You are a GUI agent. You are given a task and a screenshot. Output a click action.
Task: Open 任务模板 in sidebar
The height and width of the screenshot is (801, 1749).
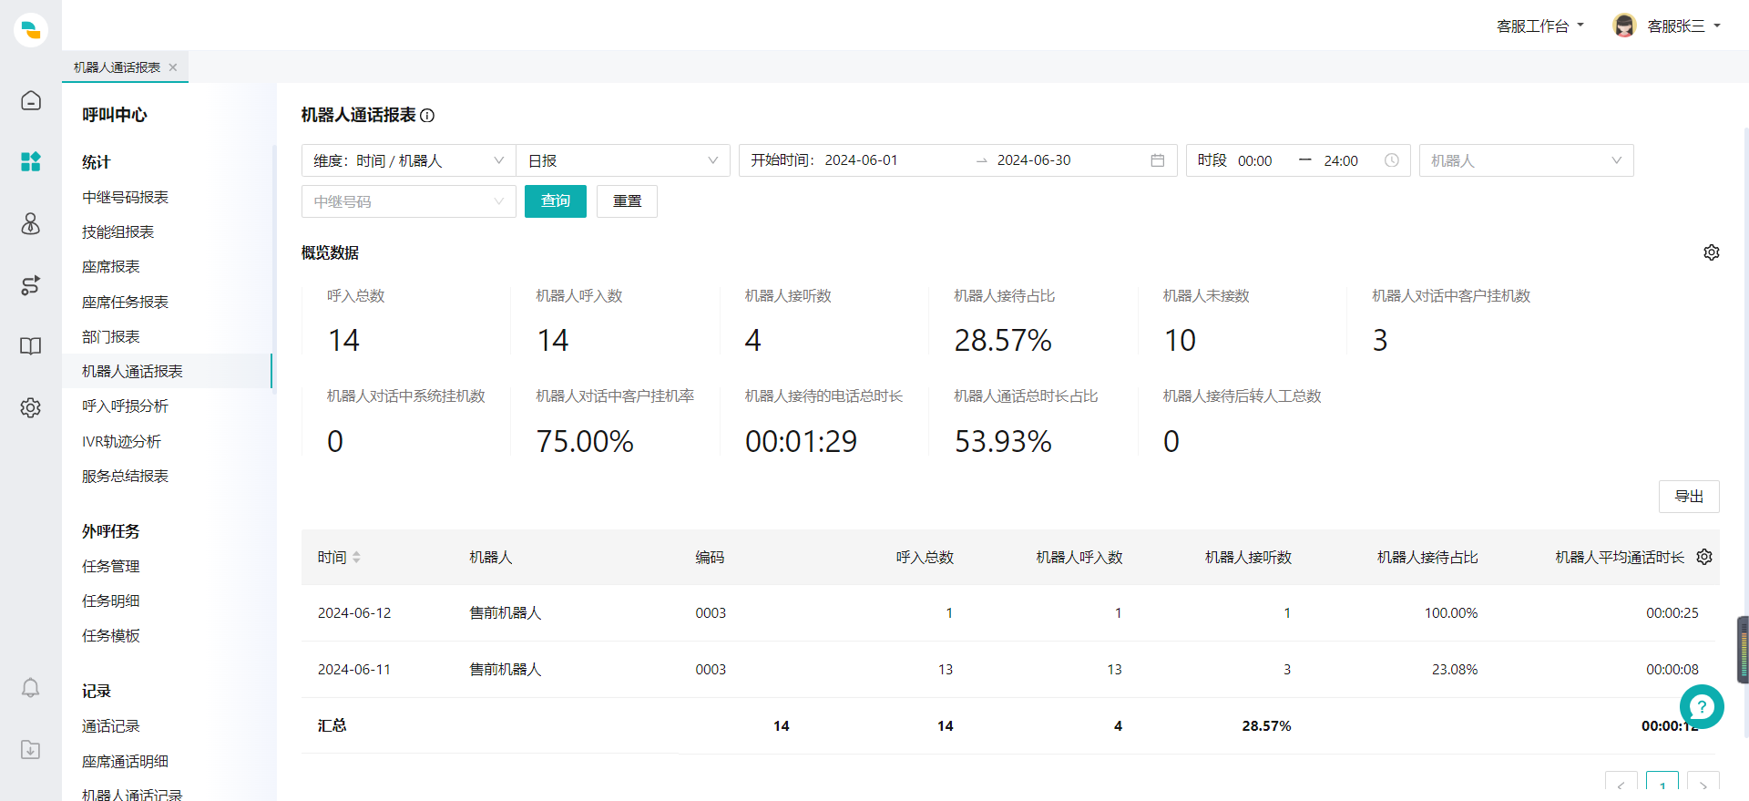(x=111, y=636)
